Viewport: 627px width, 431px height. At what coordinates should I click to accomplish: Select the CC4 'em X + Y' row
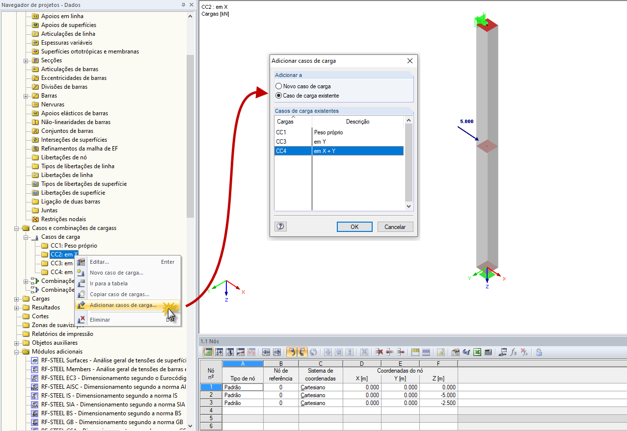339,151
